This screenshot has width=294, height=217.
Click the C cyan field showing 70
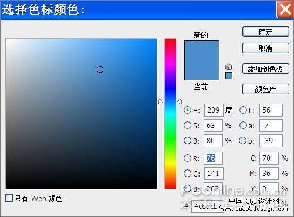[x=269, y=158]
